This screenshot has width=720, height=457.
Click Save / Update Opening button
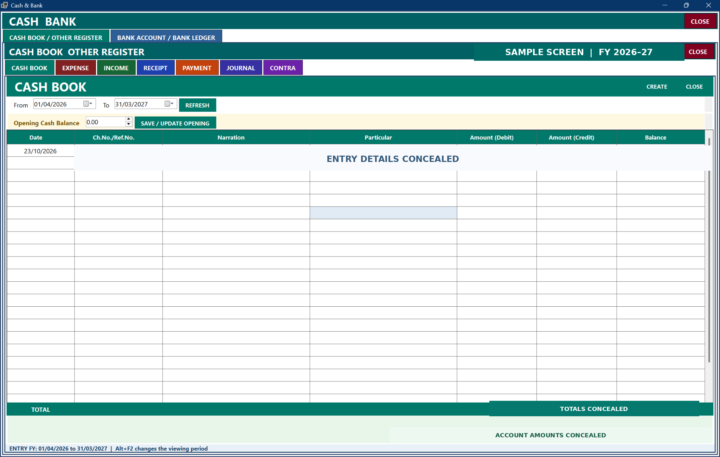[x=175, y=123]
